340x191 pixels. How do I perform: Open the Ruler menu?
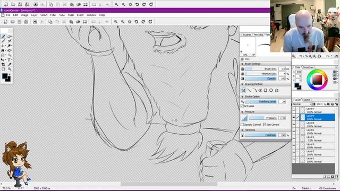(x=71, y=15)
